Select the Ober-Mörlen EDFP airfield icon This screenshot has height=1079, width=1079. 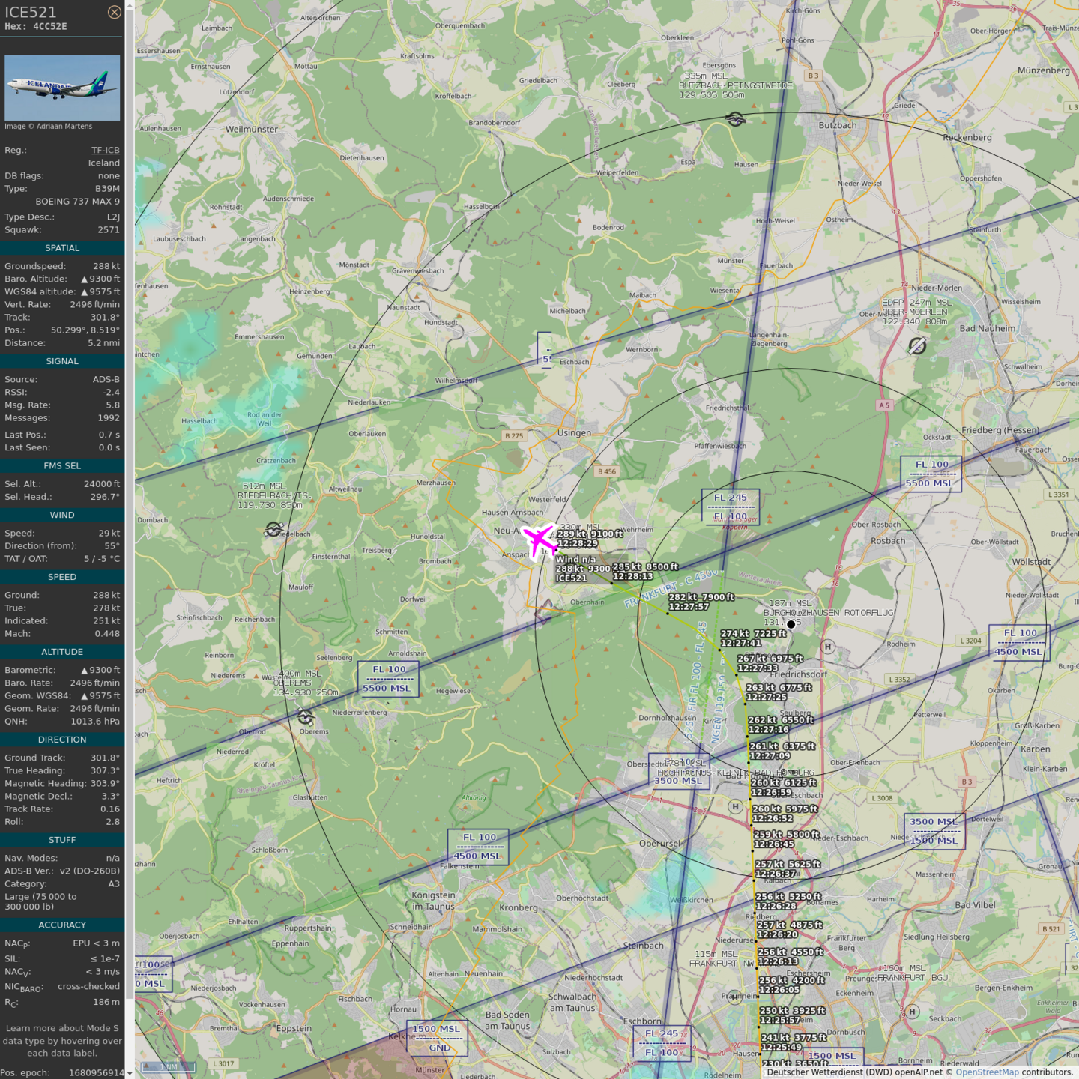(917, 345)
